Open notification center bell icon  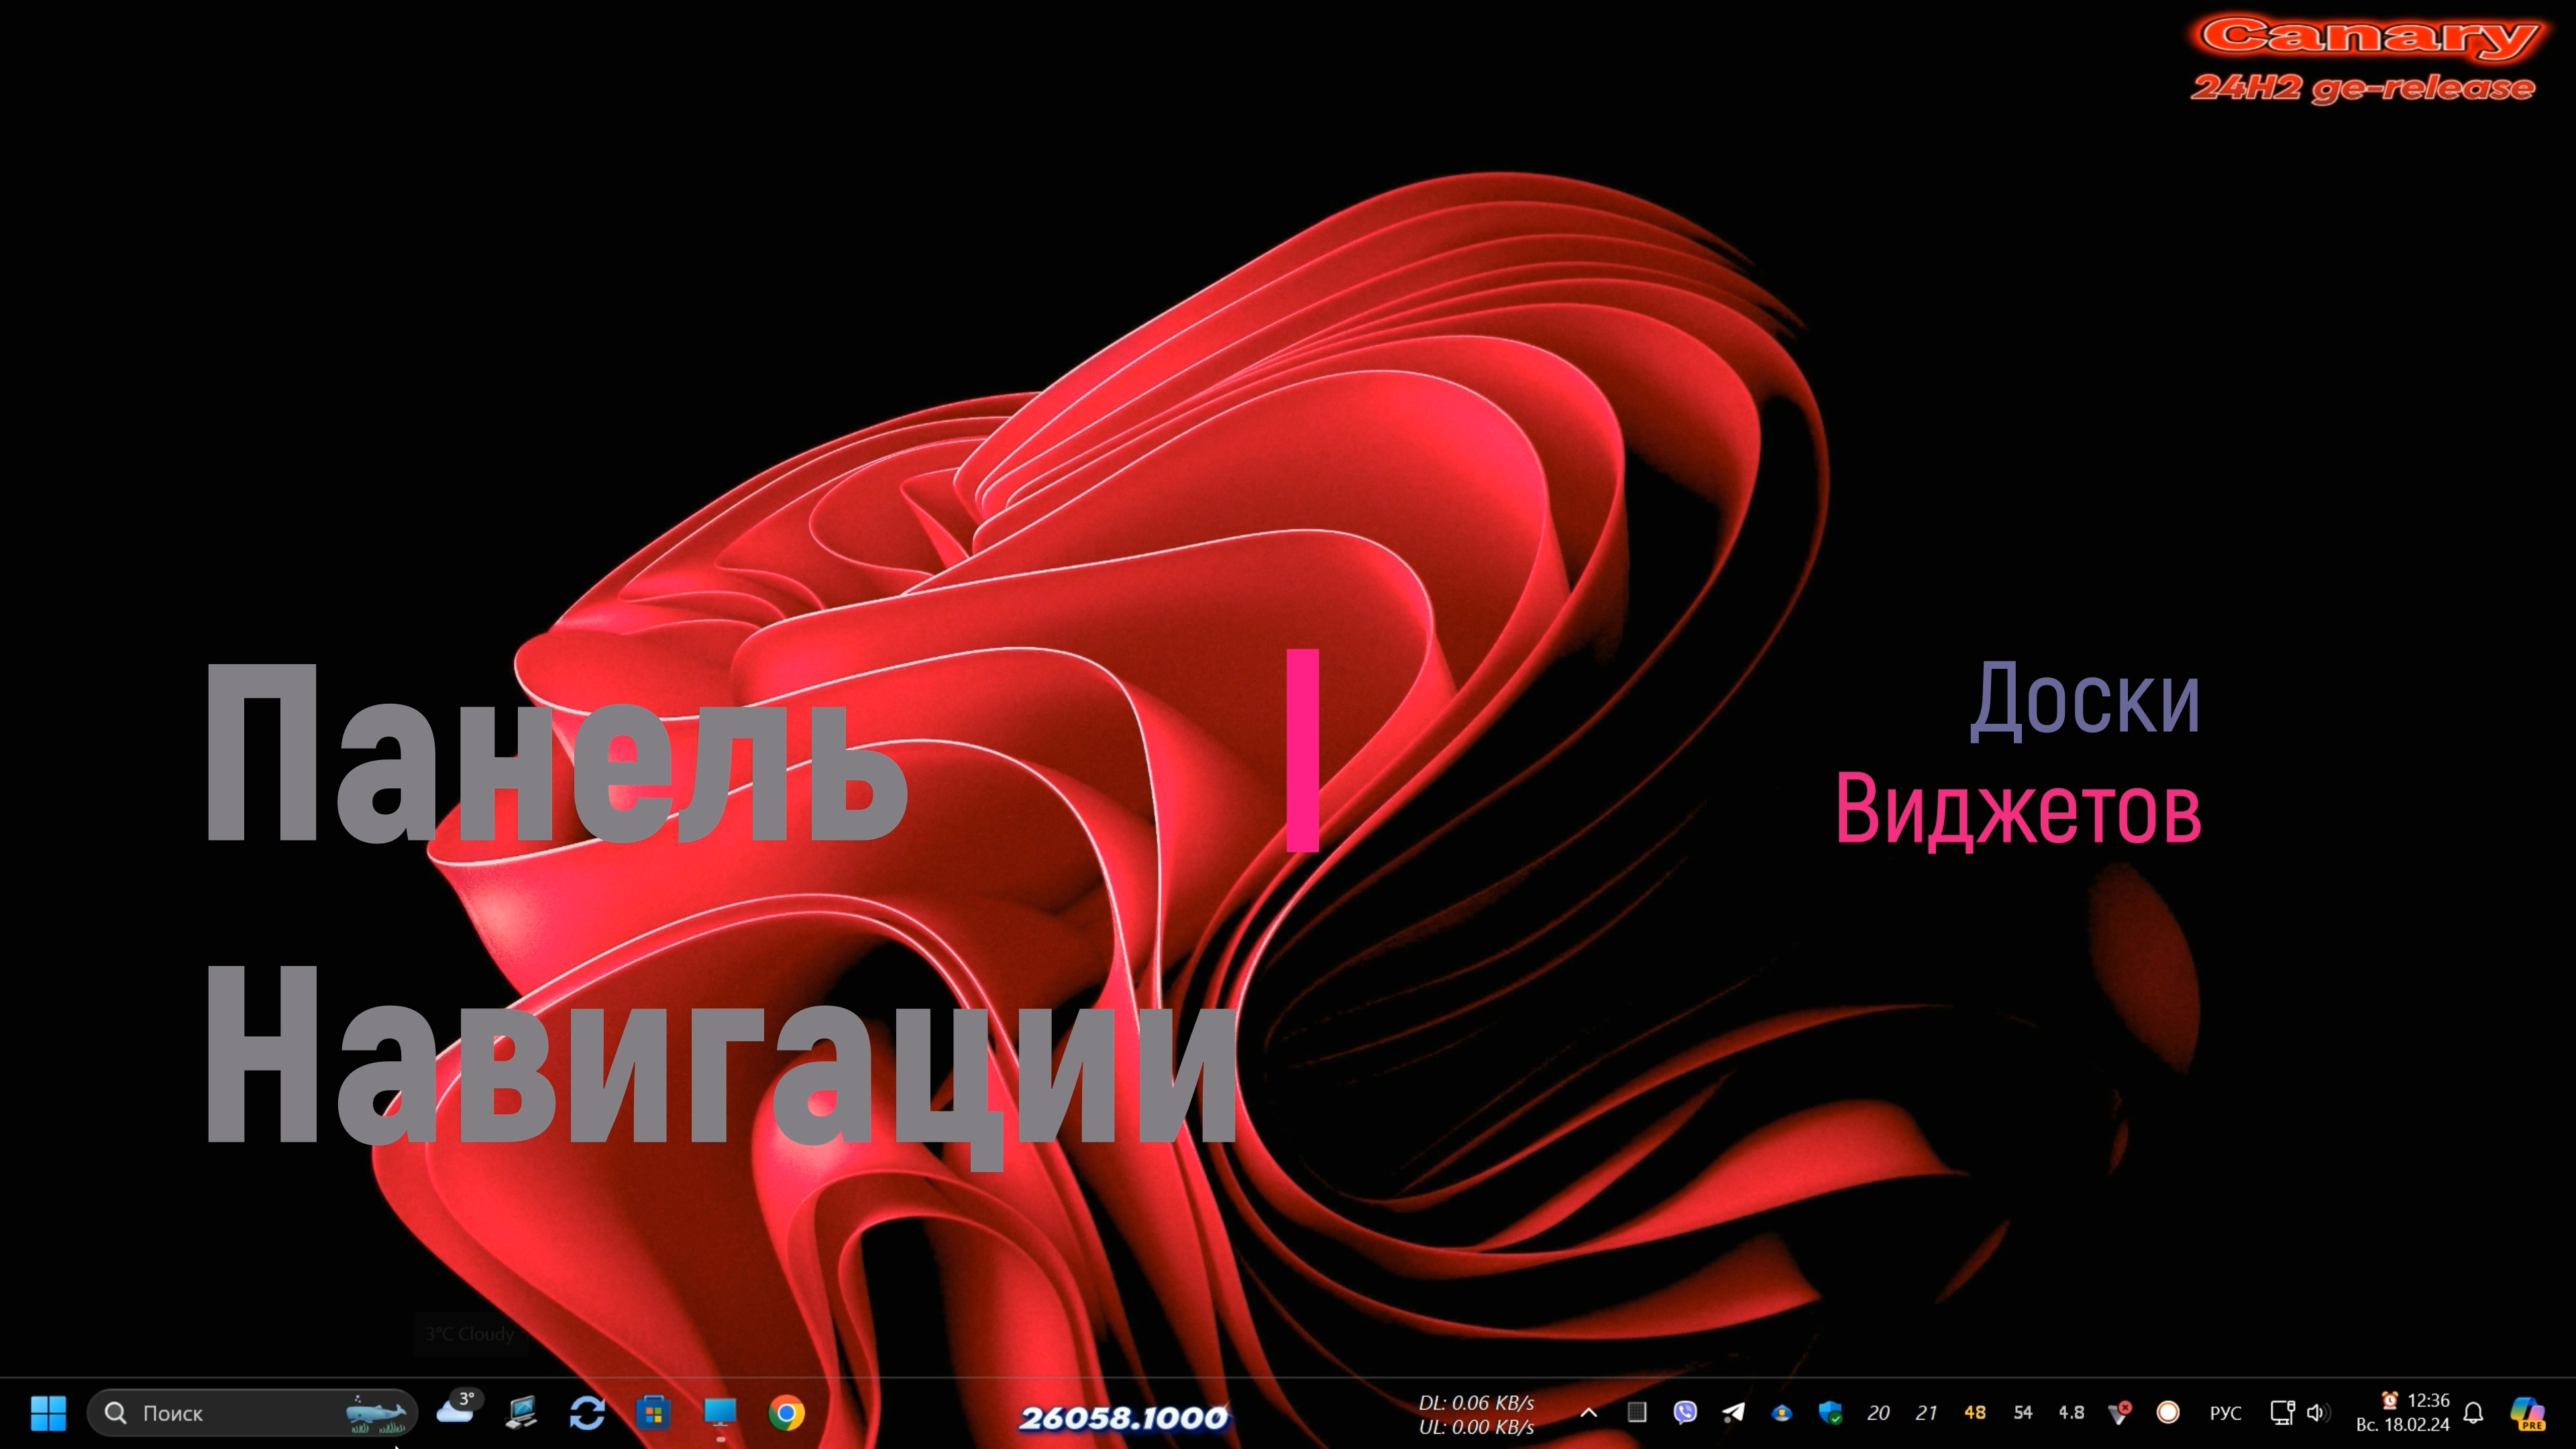pos(2473,1412)
